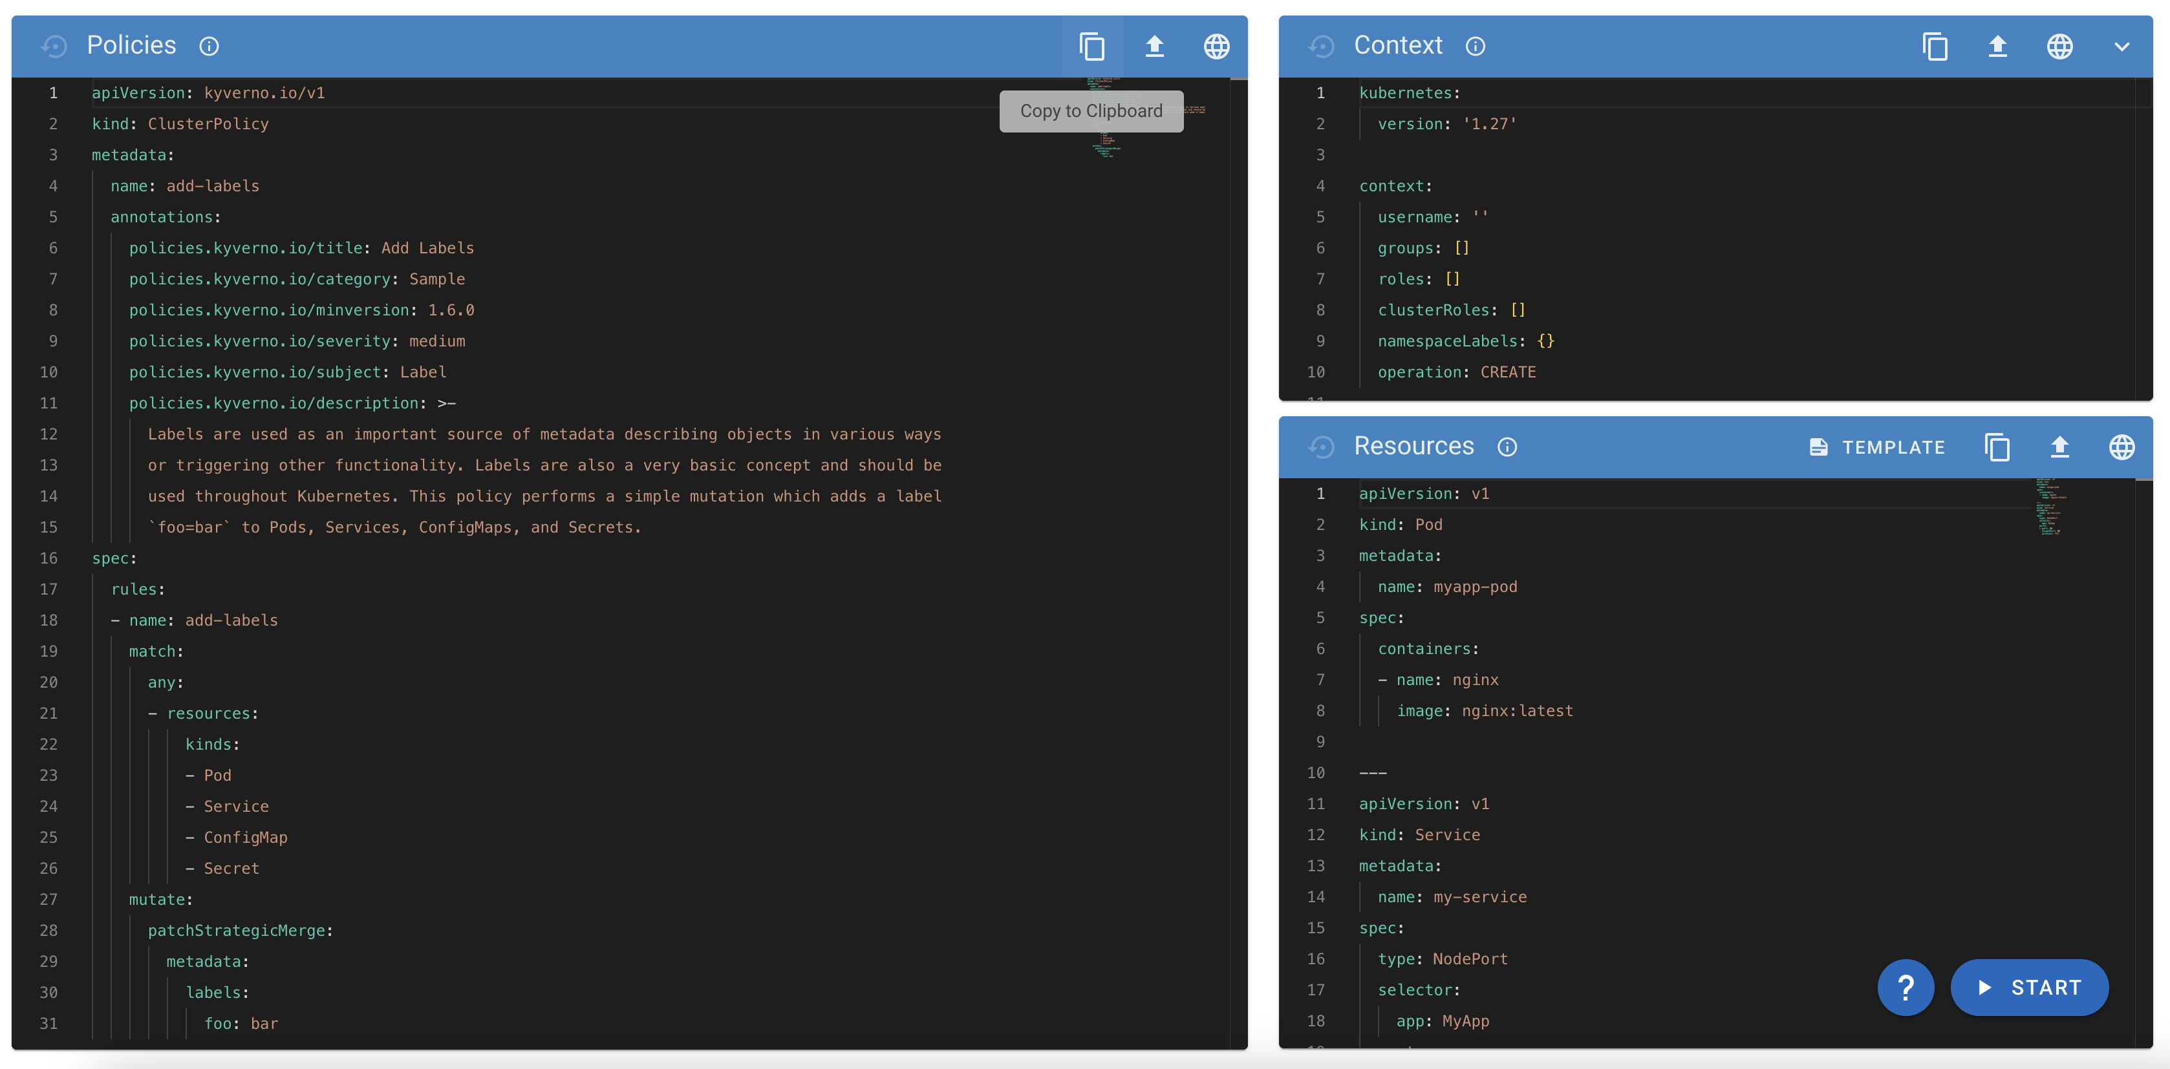Dismiss the Copy to Clipboard tooltip
This screenshot has width=2170, height=1069.
[x=1091, y=111]
